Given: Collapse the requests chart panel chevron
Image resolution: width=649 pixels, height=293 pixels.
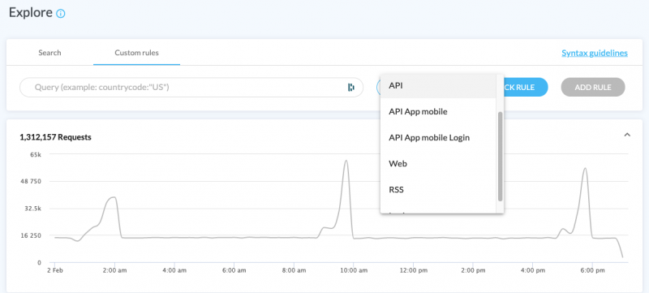Looking at the screenshot, I should point(627,135).
